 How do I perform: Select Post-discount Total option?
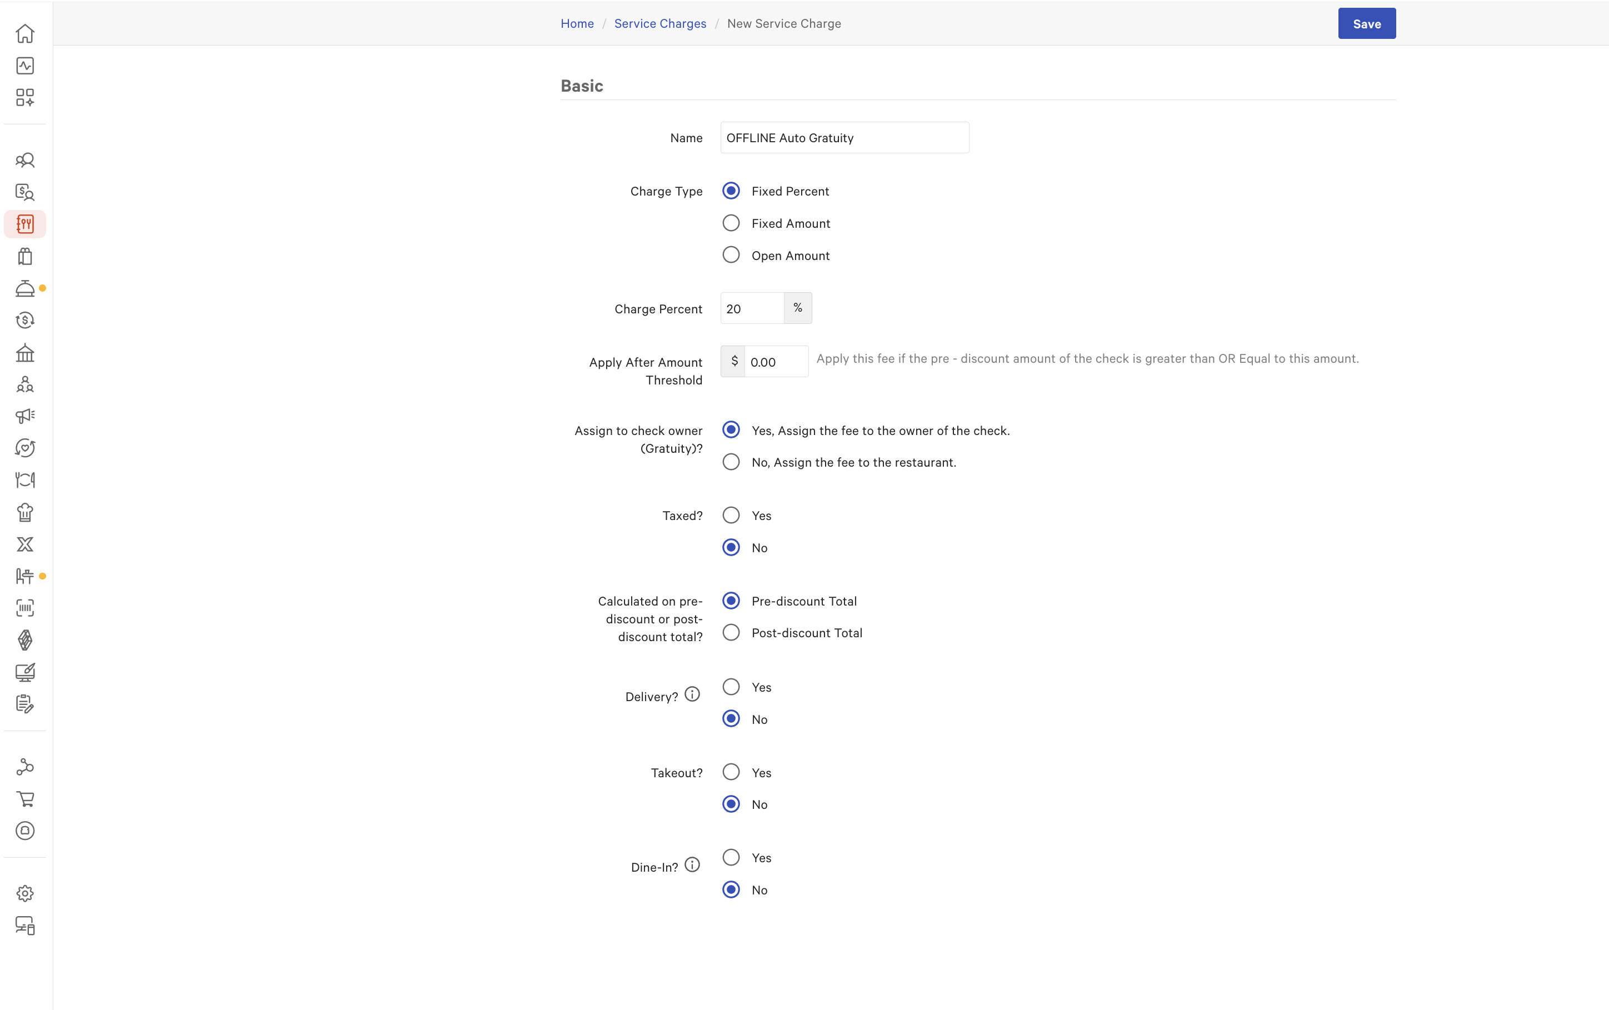[731, 633]
